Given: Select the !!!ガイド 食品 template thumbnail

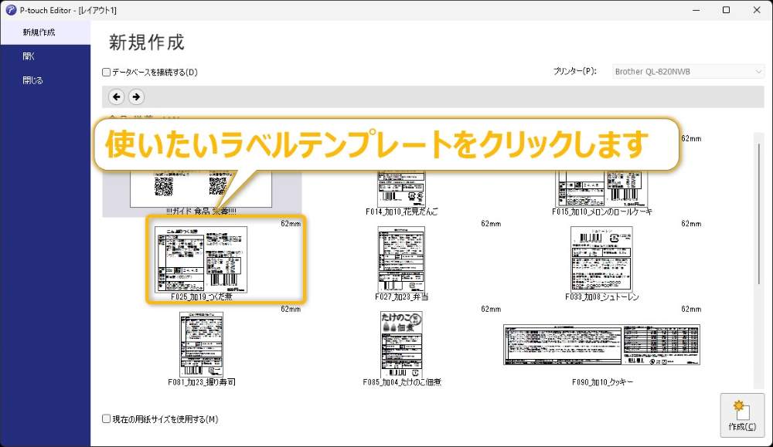Looking at the screenshot, I should (201, 188).
